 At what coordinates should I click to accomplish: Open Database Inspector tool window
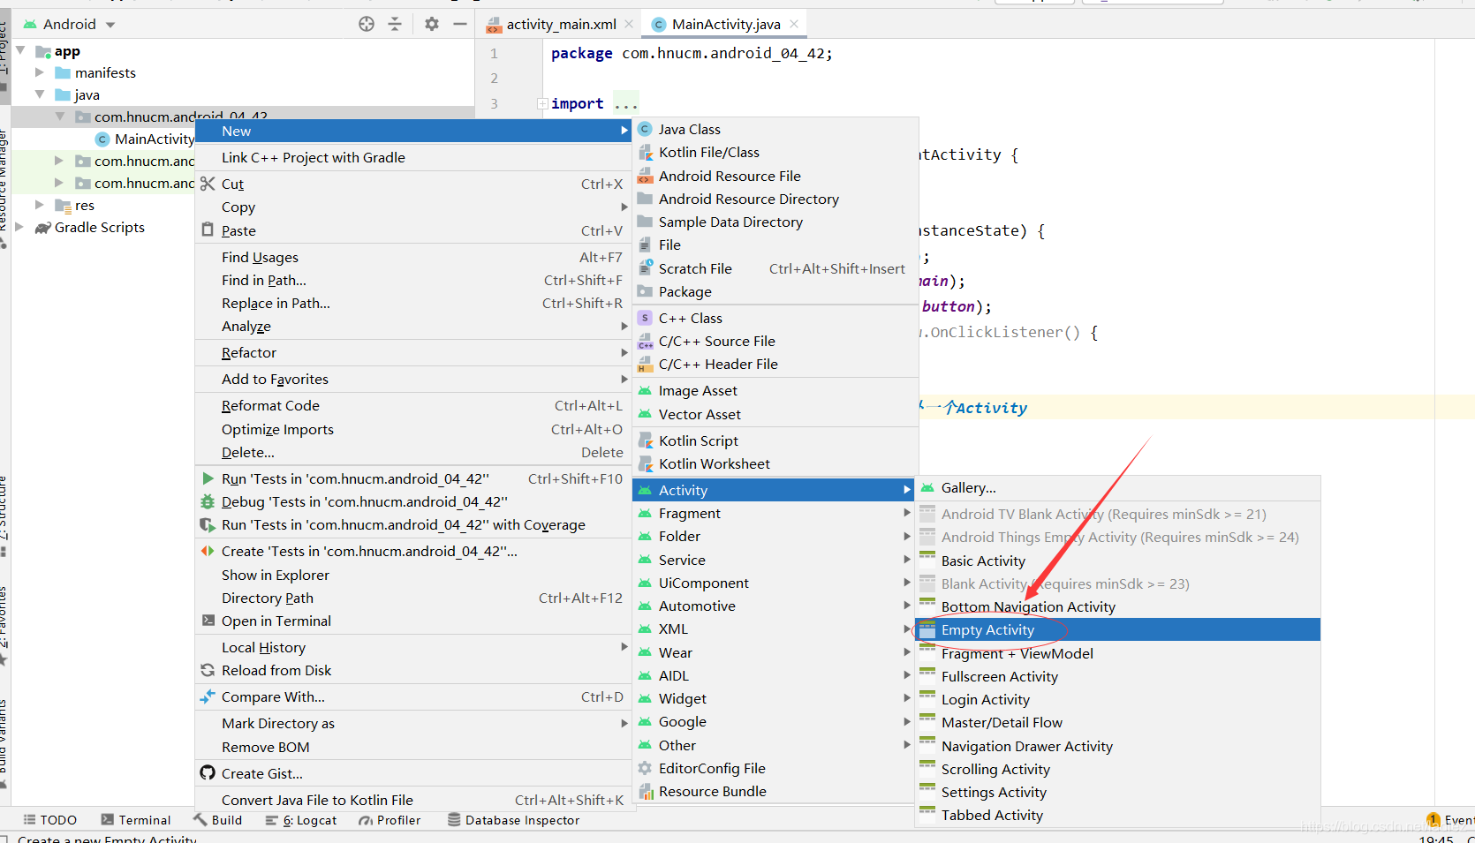point(513,820)
